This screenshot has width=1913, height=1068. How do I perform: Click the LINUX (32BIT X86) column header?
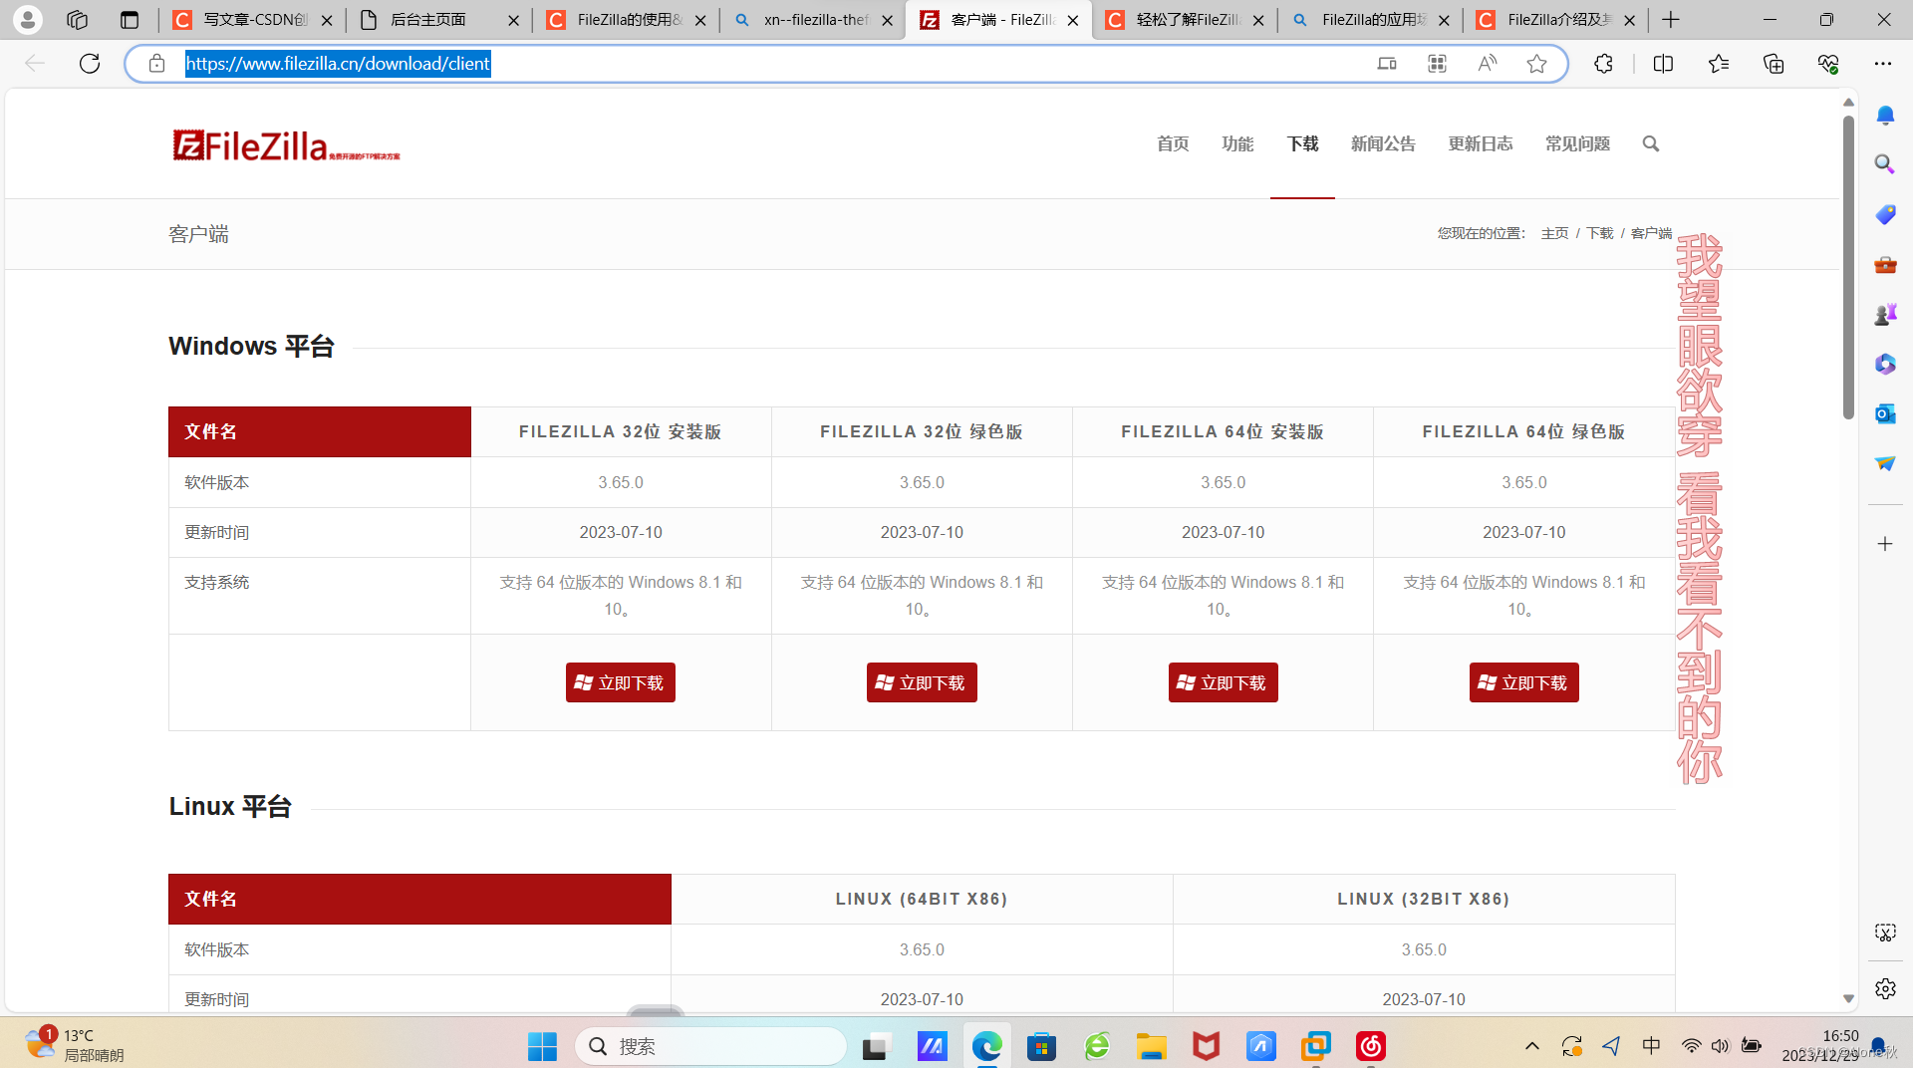pos(1424,899)
